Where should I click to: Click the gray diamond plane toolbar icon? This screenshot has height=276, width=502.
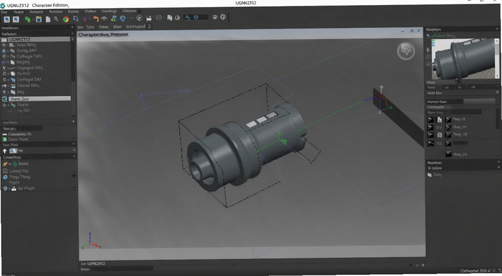[104, 19]
